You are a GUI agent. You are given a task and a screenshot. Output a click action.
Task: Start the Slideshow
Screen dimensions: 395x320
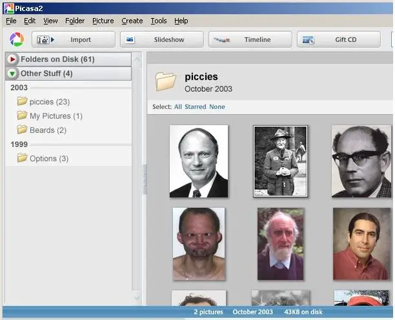point(162,39)
